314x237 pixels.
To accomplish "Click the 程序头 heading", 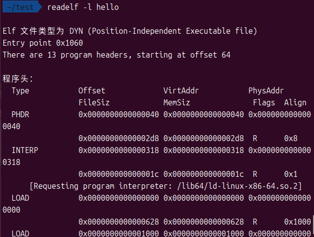I will [17, 79].
